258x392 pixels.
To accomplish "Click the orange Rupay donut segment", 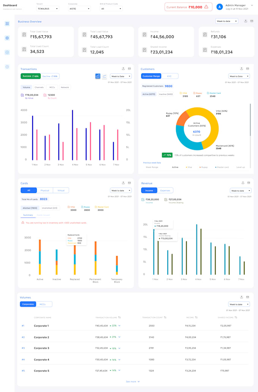I will (x=182, y=118).
